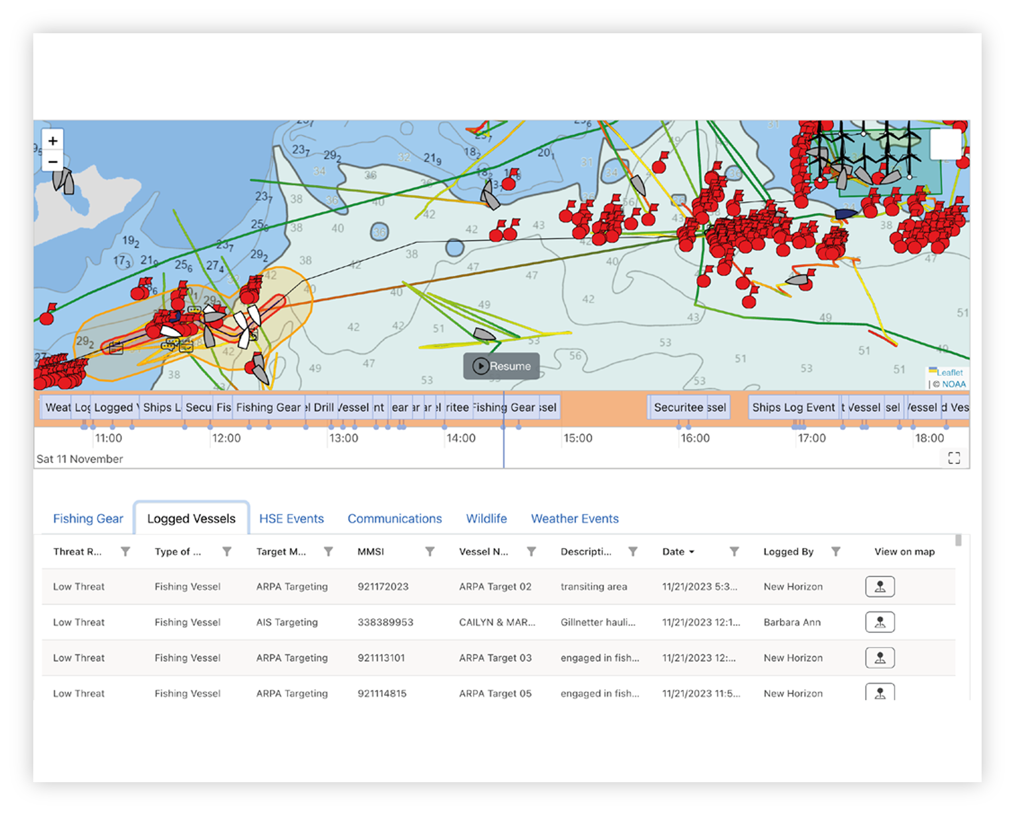
Task: Select the Ships Log Event timeline item
Action: point(793,407)
